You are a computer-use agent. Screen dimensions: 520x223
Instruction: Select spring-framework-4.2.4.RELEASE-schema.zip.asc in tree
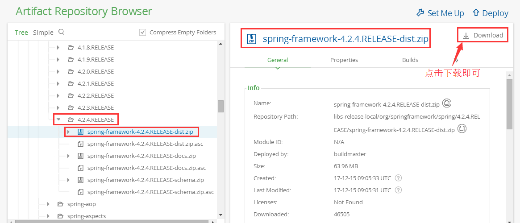[150, 192]
